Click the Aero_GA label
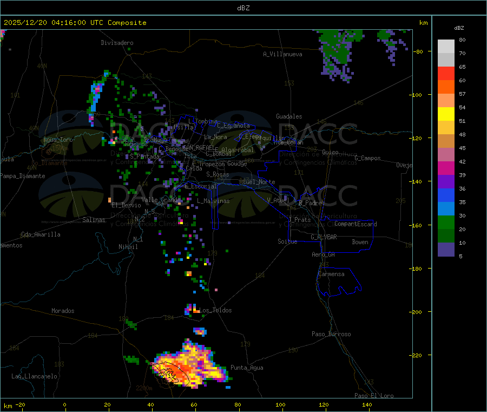 [324, 254]
